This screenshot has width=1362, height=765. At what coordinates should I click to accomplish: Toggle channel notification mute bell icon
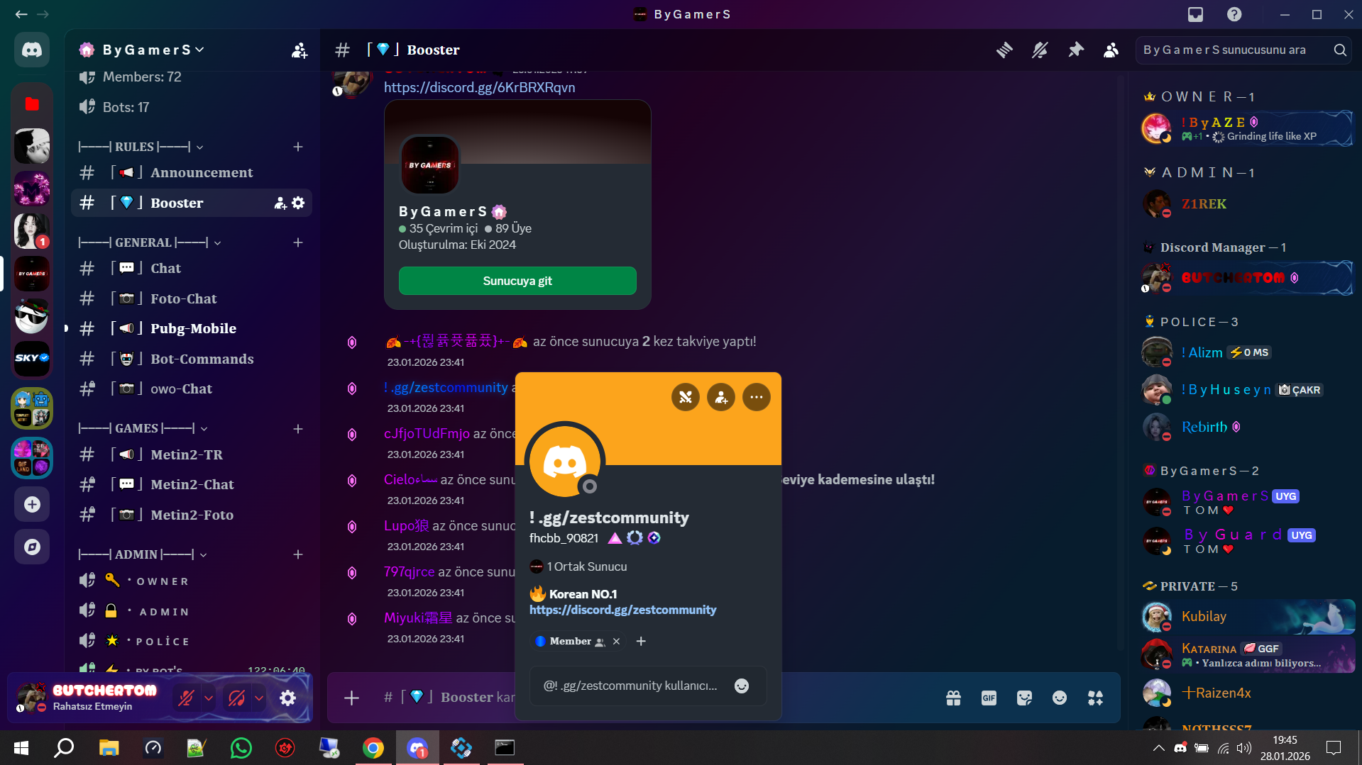(1040, 50)
